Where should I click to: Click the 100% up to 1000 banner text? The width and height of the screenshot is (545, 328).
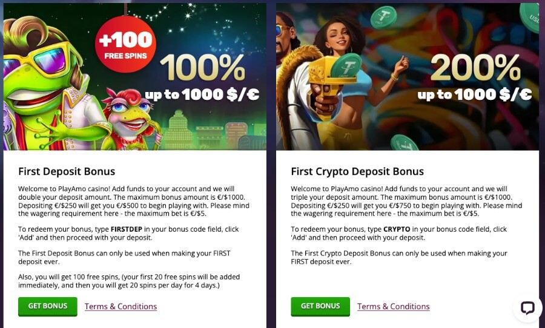pyautogui.click(x=202, y=78)
